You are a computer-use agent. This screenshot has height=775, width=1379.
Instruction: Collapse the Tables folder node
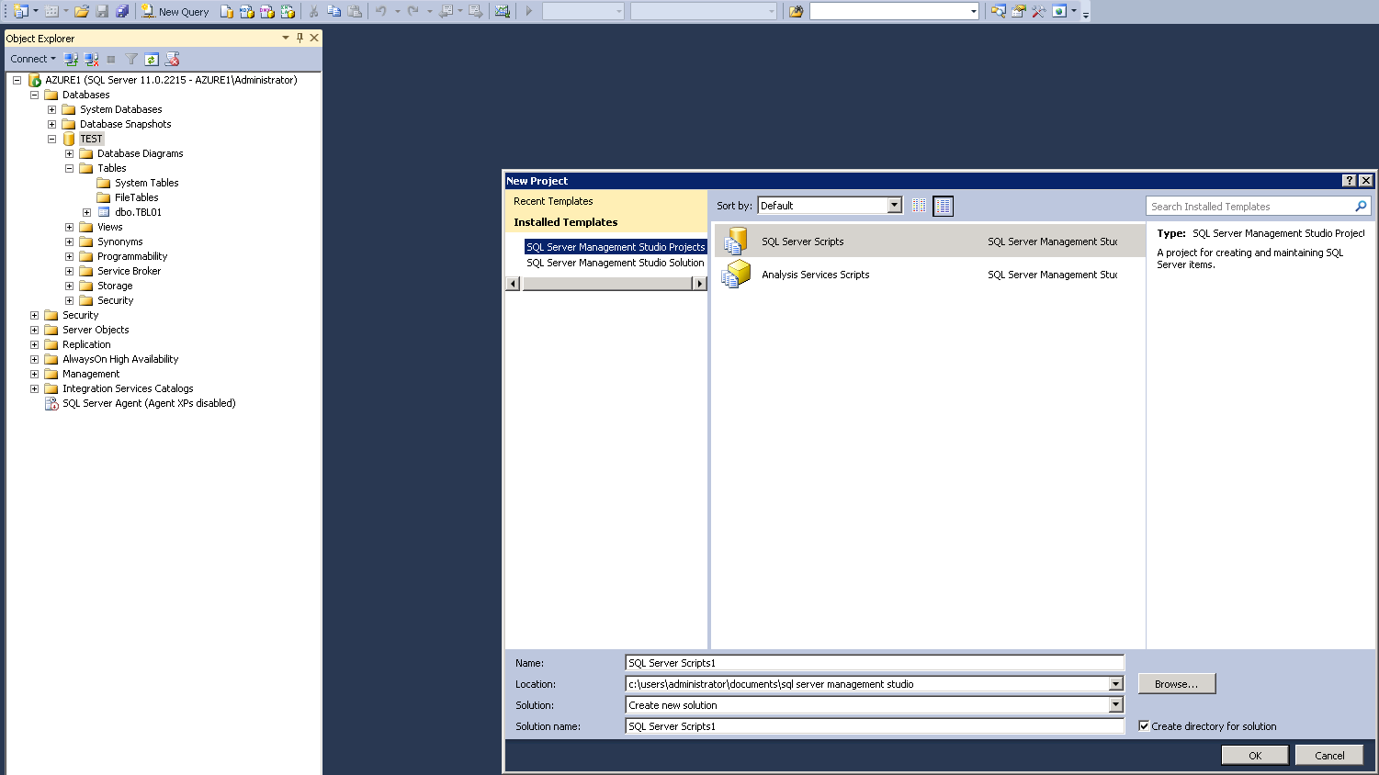pos(69,168)
